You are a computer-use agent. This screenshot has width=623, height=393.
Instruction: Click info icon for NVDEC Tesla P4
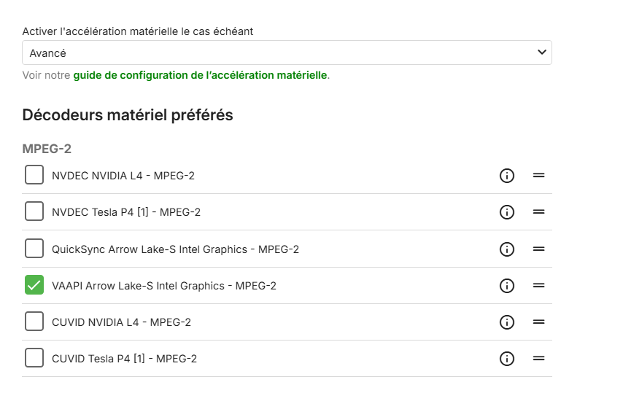pos(507,212)
